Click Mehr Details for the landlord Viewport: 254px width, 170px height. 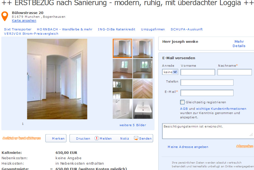(x=239, y=44)
